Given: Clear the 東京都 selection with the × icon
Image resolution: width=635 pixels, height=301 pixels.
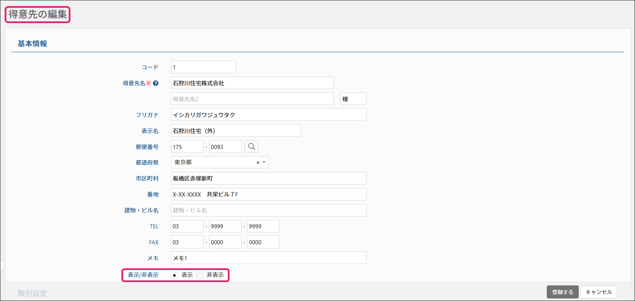Looking at the screenshot, I should (258, 163).
